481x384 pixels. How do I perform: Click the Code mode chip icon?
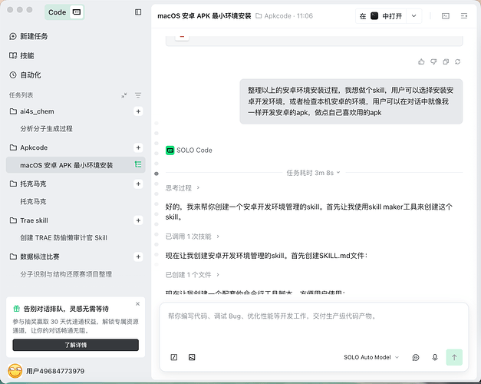coord(77,12)
